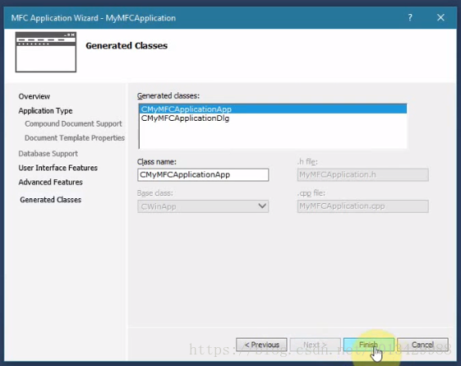Click the wizard window illustration icon
Viewport: 461px width, 366px height.
click(x=46, y=52)
